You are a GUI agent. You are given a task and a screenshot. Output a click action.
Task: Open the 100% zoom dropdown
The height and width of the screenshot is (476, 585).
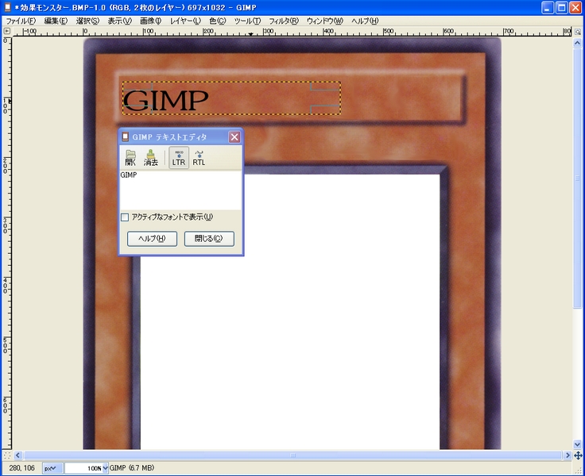(x=105, y=468)
